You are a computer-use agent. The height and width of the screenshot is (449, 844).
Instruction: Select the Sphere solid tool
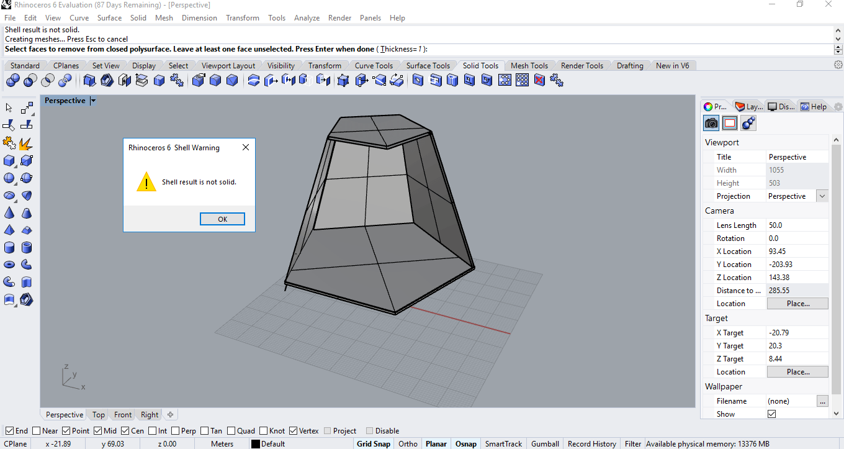(9, 178)
